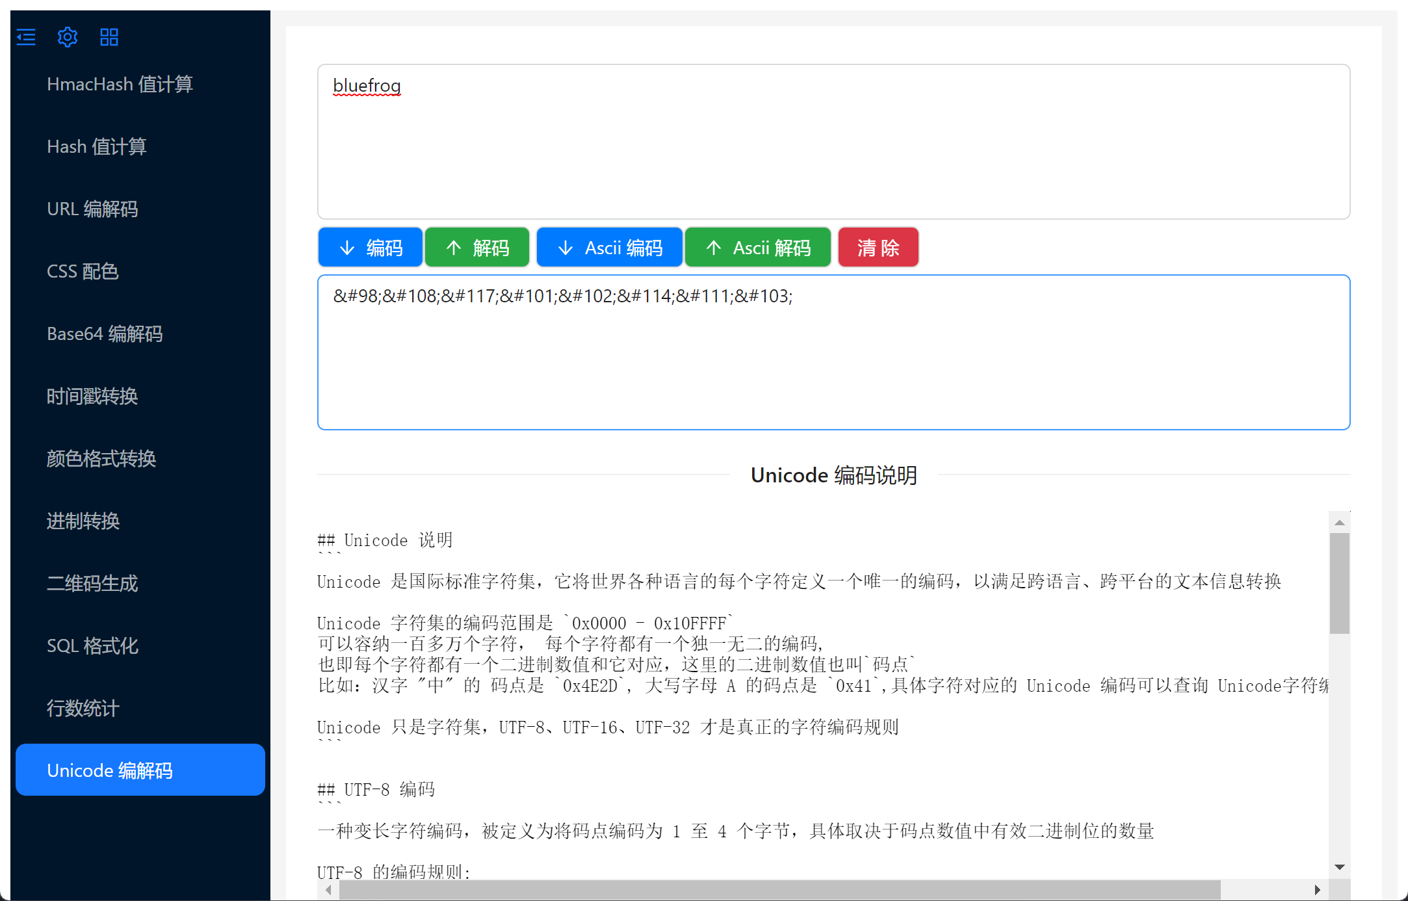Open HmacHash 值计算 menu item
Image resolution: width=1408 pixels, height=901 pixels.
coord(120,85)
